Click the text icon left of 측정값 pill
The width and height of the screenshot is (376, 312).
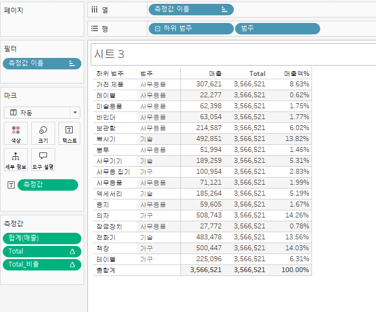11,185
